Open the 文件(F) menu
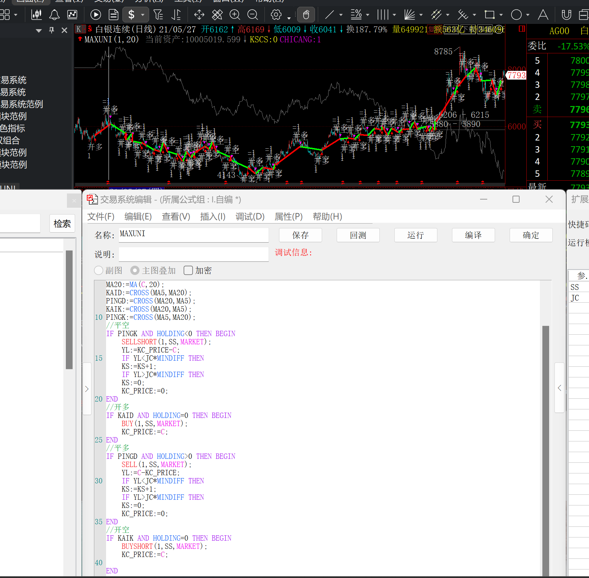The width and height of the screenshot is (589, 578). 101,216
